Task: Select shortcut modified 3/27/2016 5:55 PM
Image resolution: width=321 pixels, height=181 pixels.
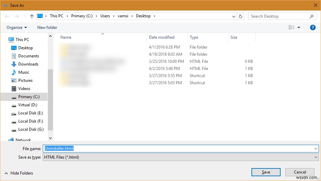Action: (x=157, y=76)
